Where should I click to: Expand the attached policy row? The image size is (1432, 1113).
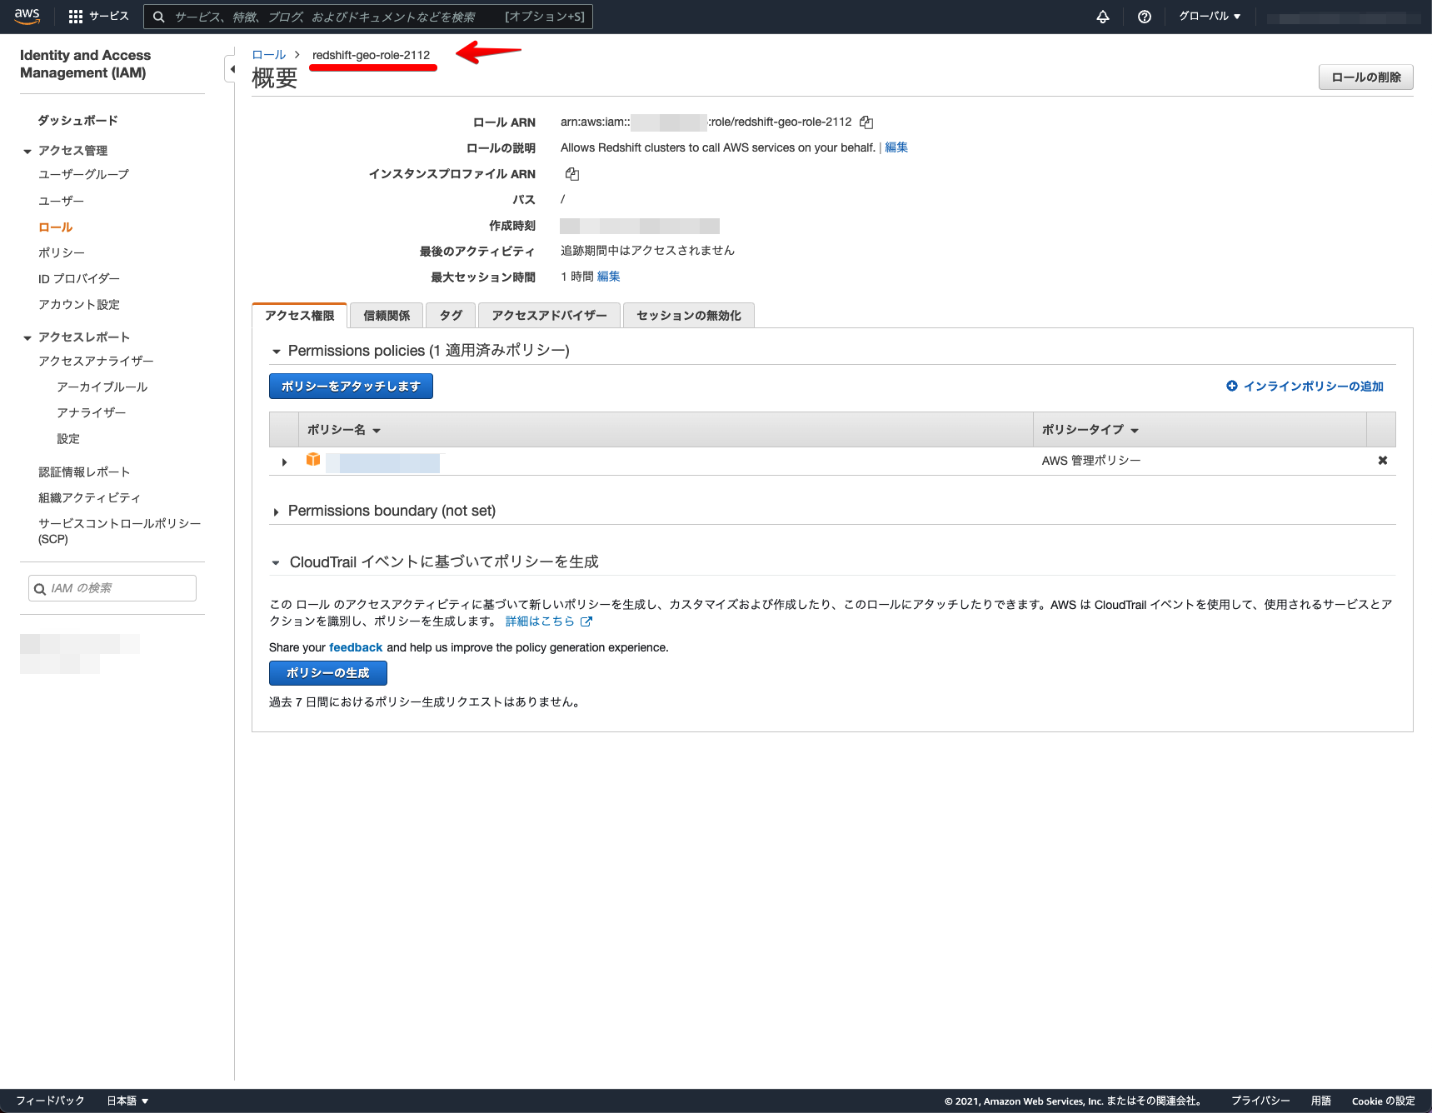283,461
